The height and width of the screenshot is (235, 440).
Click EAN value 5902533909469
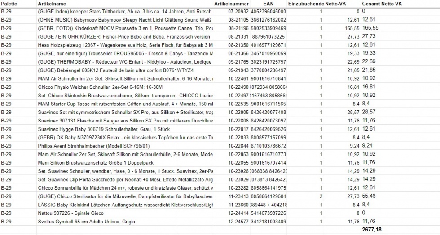[x=268, y=28]
